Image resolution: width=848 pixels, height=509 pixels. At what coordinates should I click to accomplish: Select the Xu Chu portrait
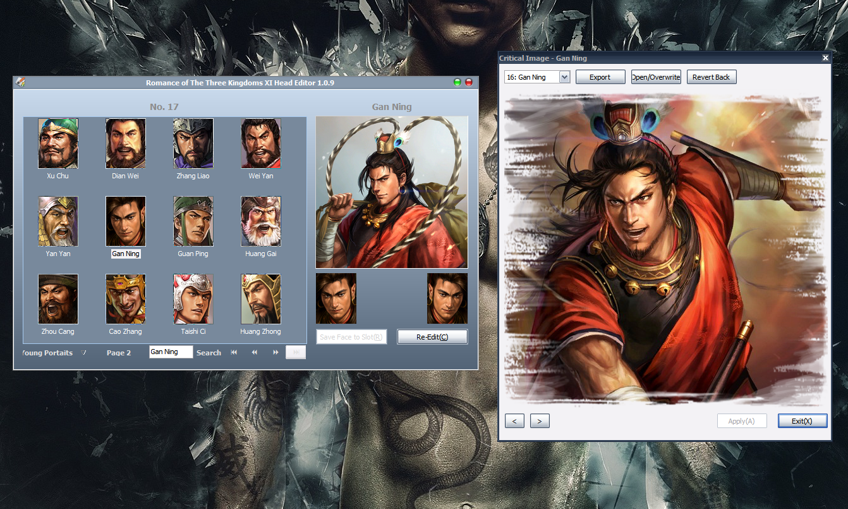(58, 143)
